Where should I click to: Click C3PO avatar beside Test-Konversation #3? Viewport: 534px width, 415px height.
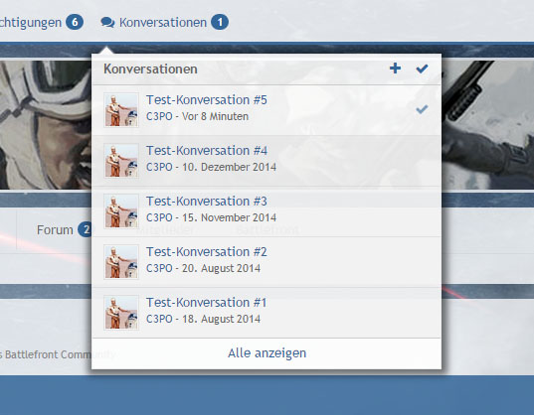click(x=121, y=211)
